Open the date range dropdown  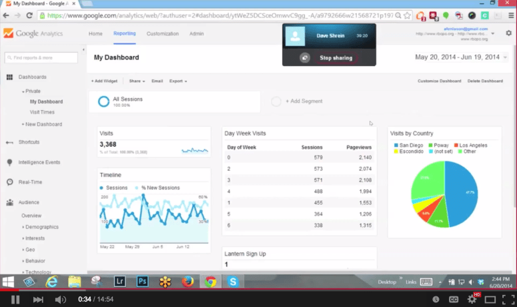461,57
